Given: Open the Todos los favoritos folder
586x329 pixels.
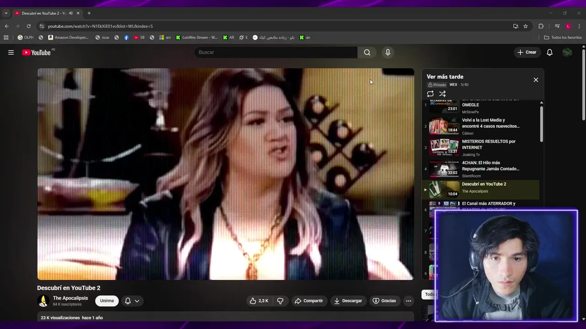Looking at the screenshot, I should [563, 37].
